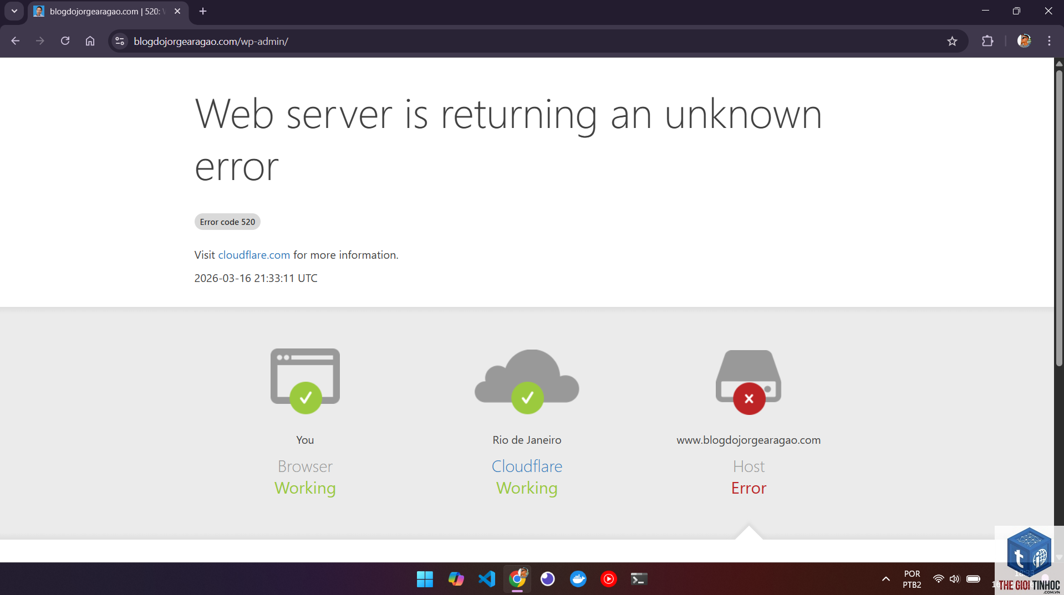The width and height of the screenshot is (1064, 595).
Task: Switch to Chrome in the taskbar
Action: [x=517, y=579]
